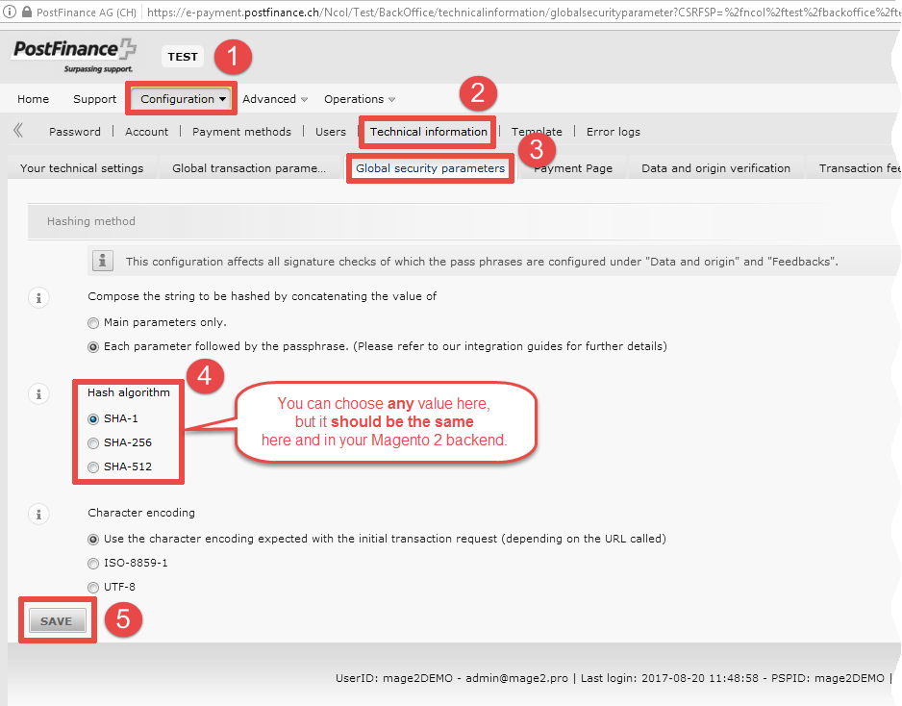The width and height of the screenshot is (902, 706).
Task: Open info tip for string composition
Action: [x=38, y=297]
